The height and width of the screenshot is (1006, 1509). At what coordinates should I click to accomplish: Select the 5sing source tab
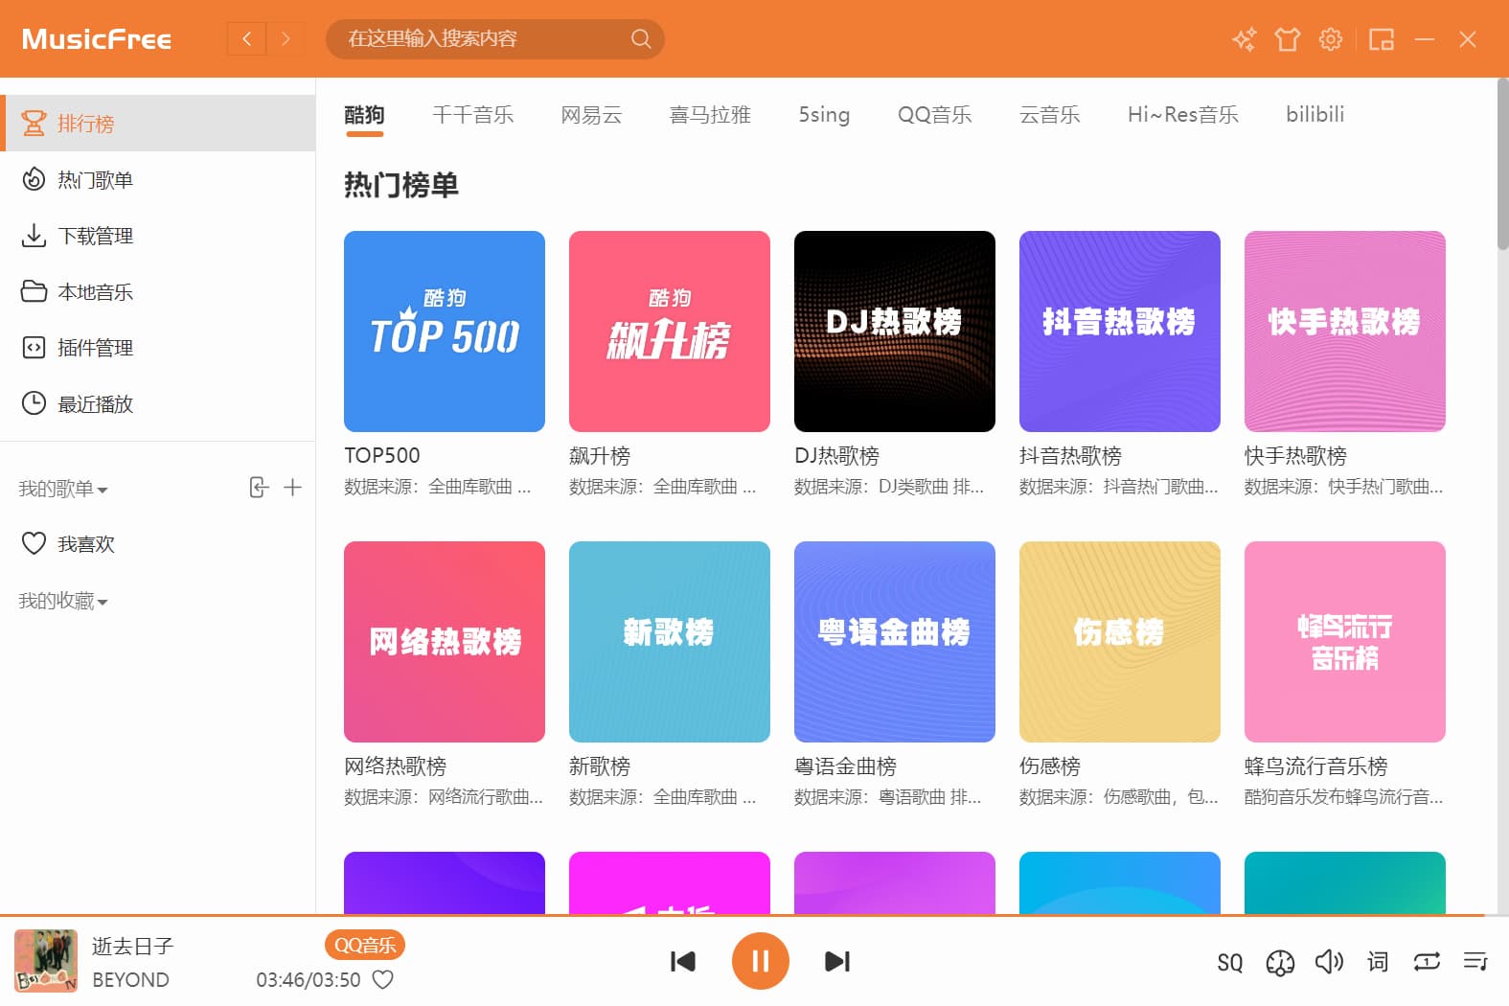(824, 115)
